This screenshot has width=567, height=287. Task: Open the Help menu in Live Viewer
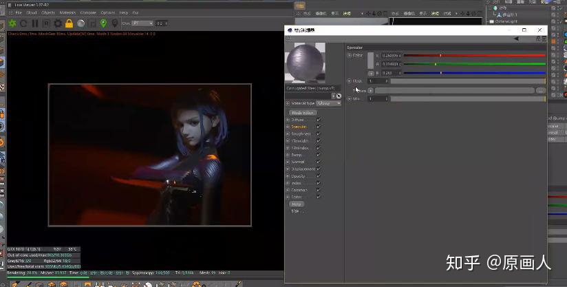(124, 12)
